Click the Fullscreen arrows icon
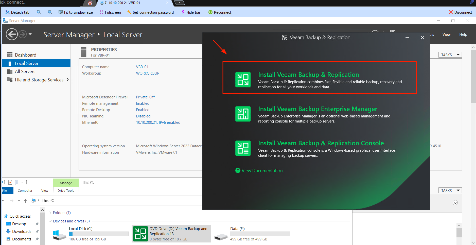Screen dimensions: 476x245 point(101,12)
